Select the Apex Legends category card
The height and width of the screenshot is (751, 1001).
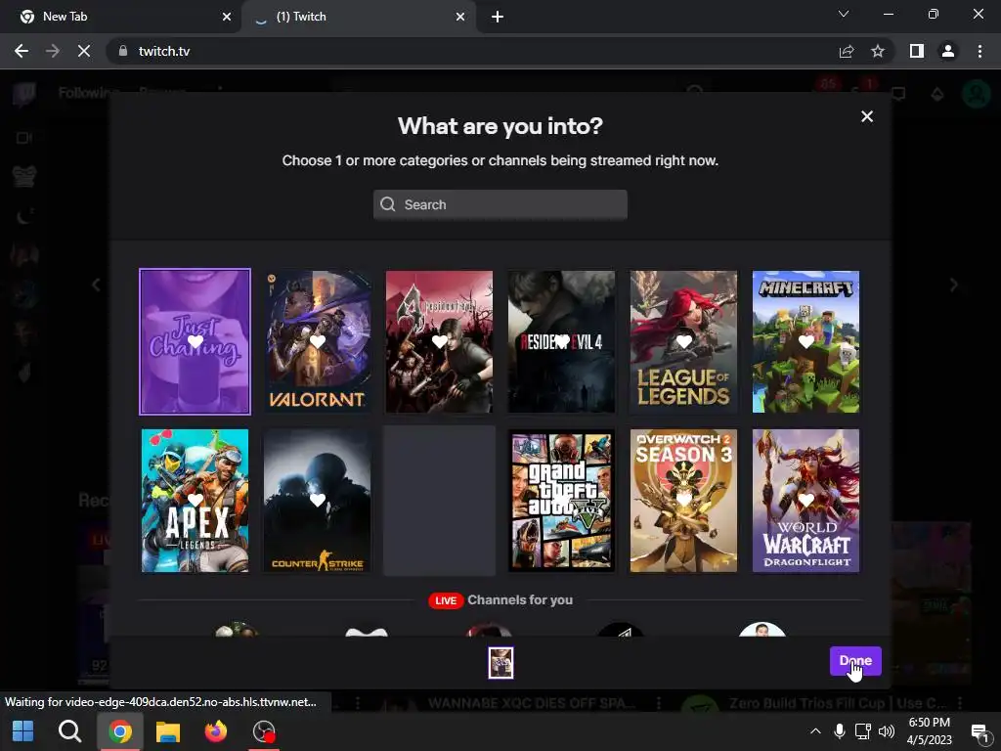[x=195, y=501]
